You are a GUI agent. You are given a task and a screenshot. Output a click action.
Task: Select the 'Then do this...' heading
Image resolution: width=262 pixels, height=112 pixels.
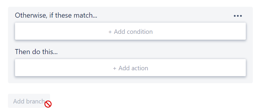point(36,52)
